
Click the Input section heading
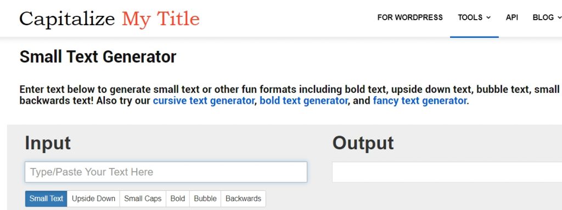click(48, 143)
